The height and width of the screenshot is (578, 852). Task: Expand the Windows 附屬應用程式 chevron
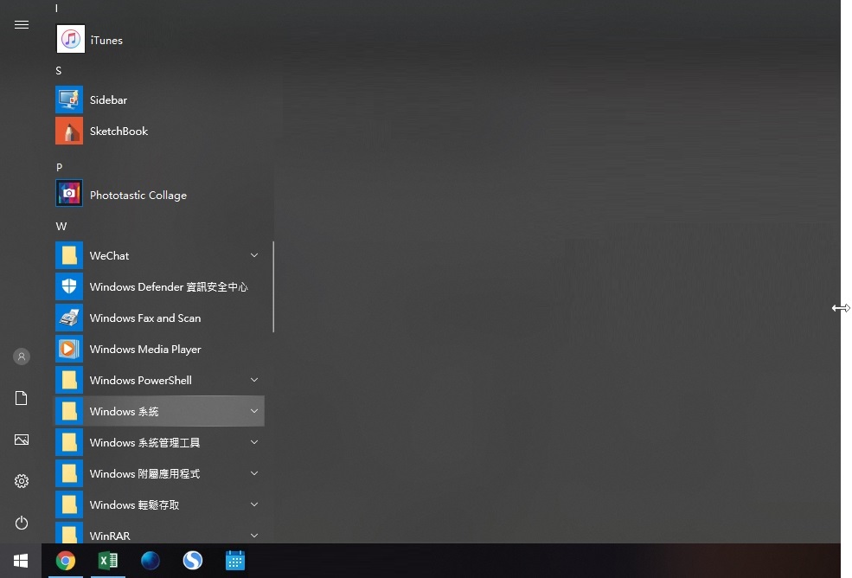point(254,473)
